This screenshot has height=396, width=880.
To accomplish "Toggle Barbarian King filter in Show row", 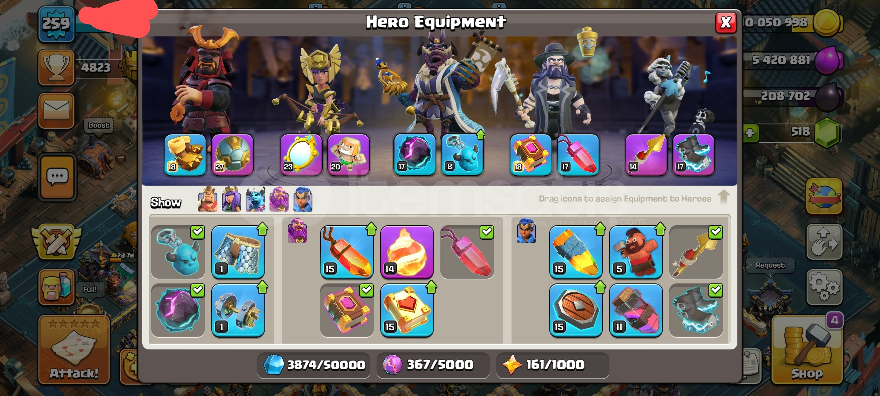I will click(x=208, y=199).
